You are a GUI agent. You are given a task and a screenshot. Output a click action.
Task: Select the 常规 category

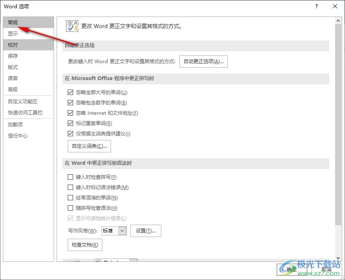[x=28, y=22]
